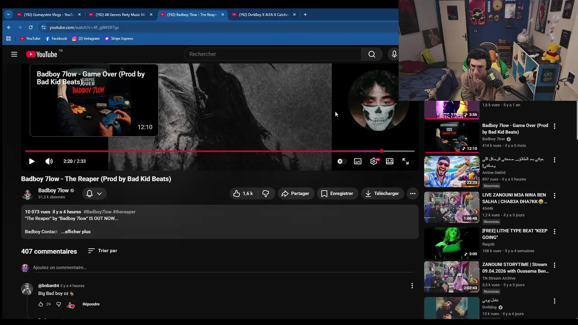The height and width of the screenshot is (325, 578).
Task: Open options for LIVE ZANOUNI video
Action: click(555, 196)
